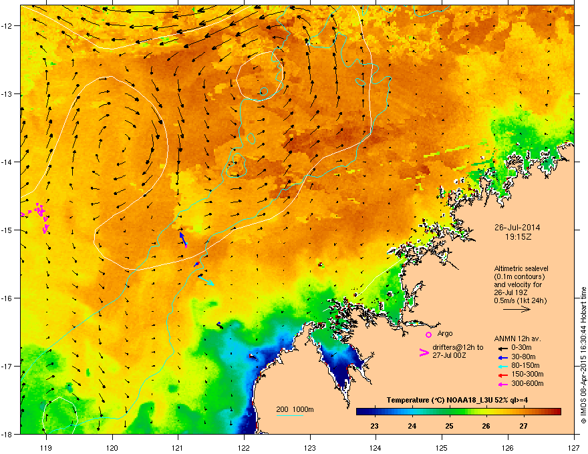
Task: Click the 'drifters@12h to' legend label
Action: (x=458, y=348)
